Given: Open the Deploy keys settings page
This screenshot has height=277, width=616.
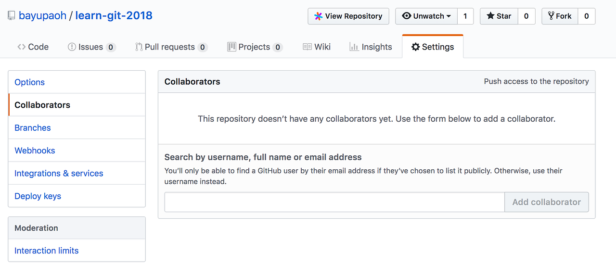Looking at the screenshot, I should [38, 196].
